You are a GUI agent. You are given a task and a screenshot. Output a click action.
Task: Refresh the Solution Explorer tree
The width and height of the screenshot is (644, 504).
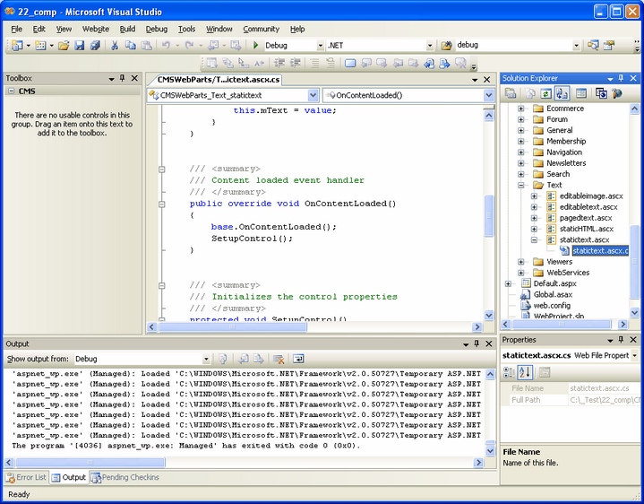[x=545, y=94]
